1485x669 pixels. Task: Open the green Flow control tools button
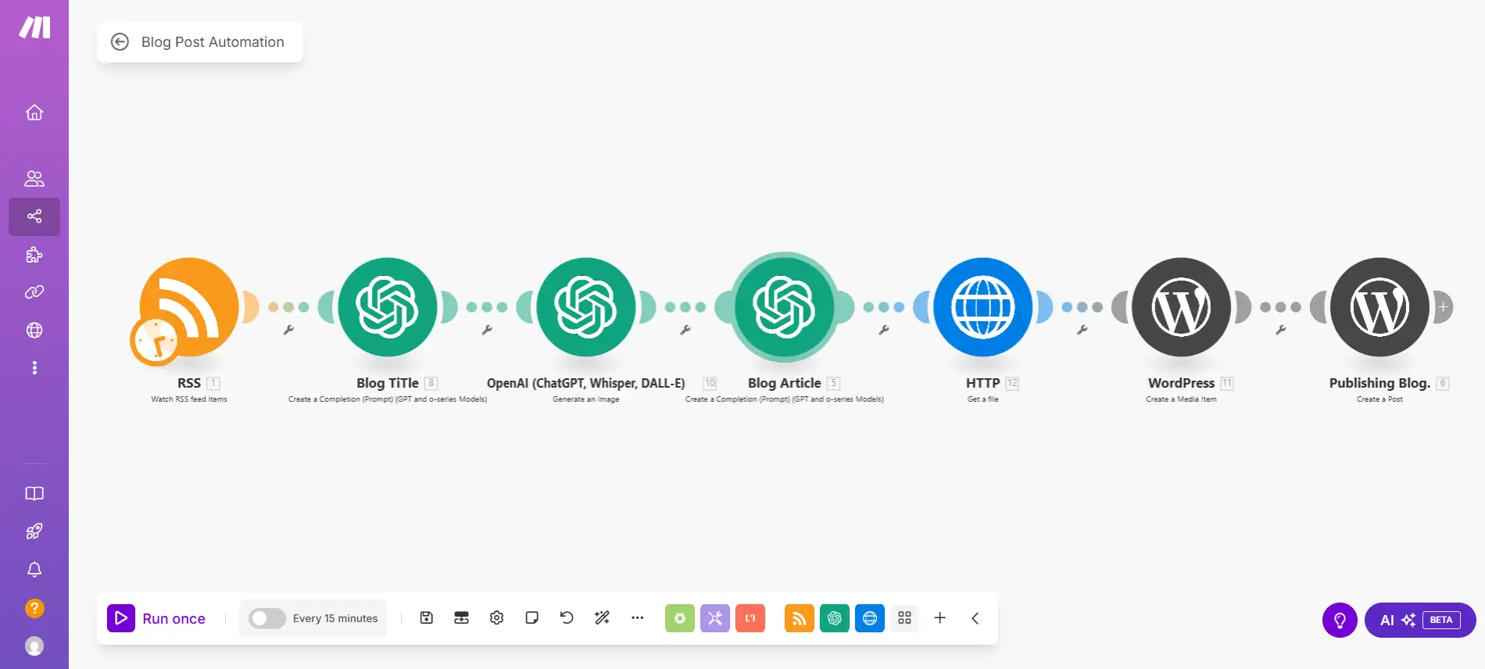[x=680, y=618]
